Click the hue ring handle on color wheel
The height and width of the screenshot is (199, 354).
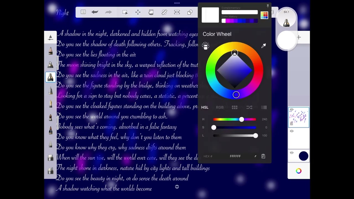(x=236, y=95)
